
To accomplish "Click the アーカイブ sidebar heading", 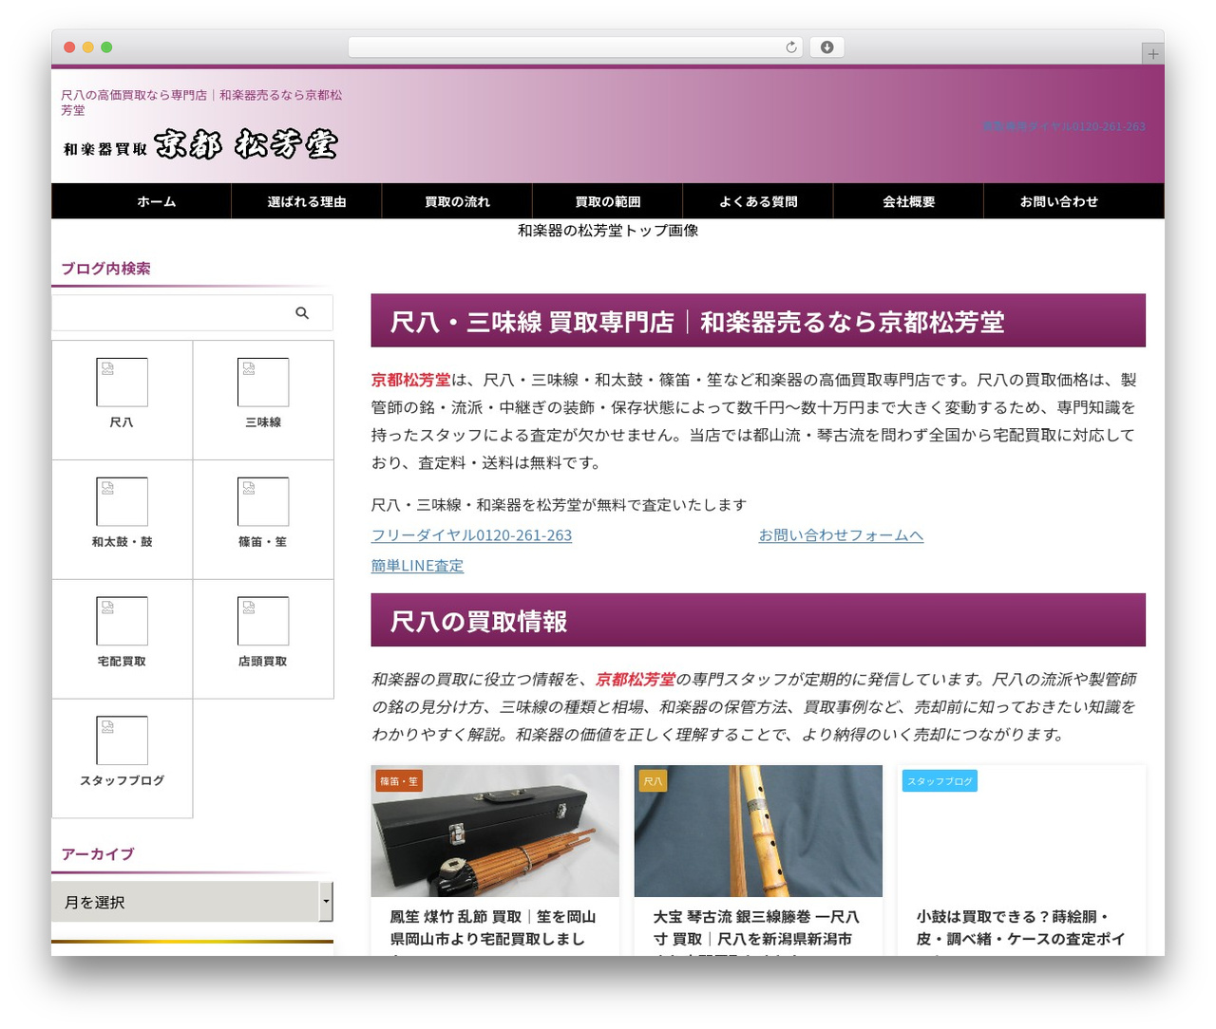I will pyautogui.click(x=98, y=854).
